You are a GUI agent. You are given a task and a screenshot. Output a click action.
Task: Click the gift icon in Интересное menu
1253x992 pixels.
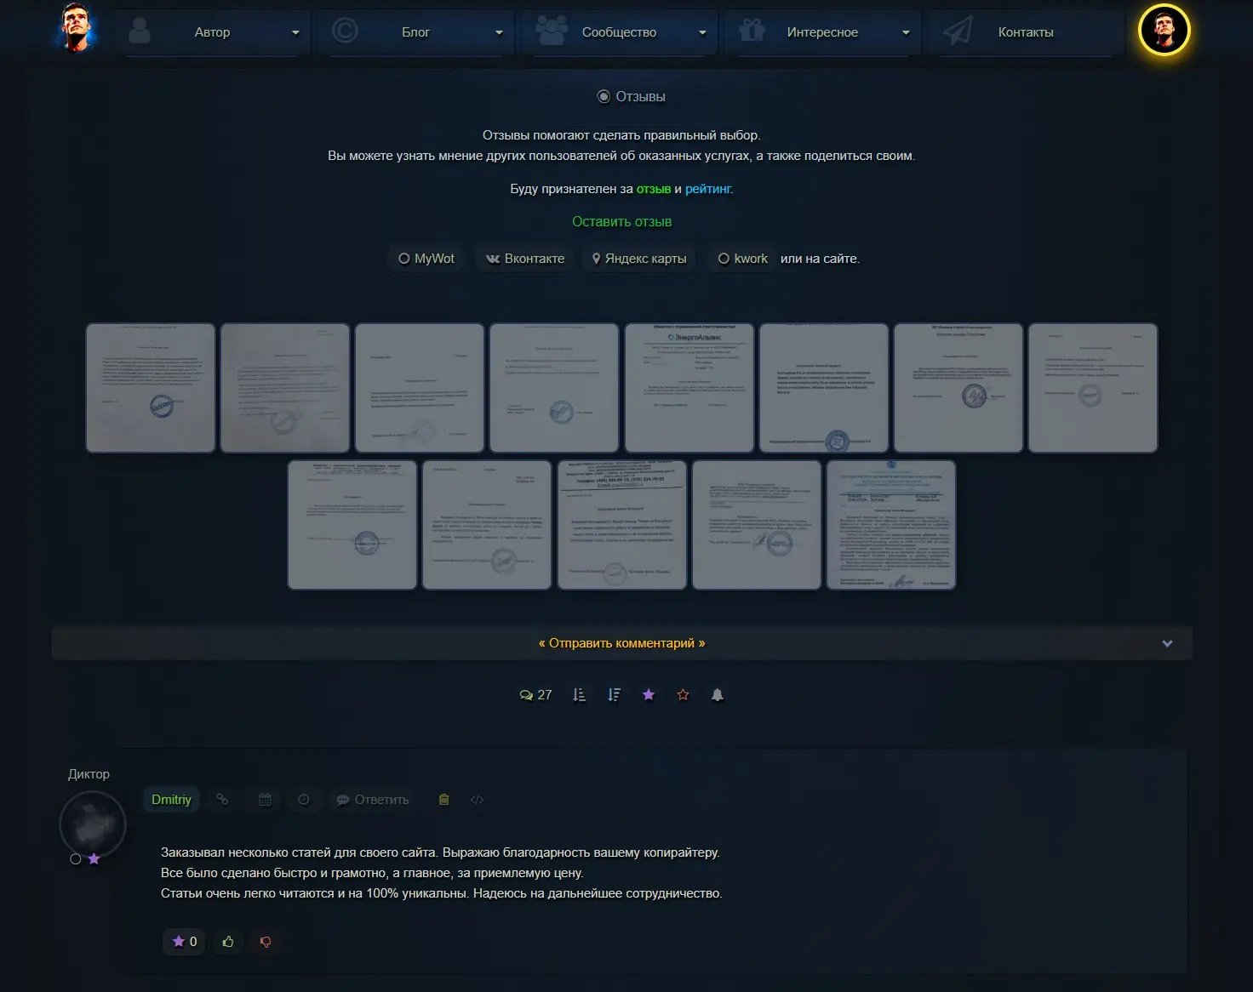click(752, 31)
